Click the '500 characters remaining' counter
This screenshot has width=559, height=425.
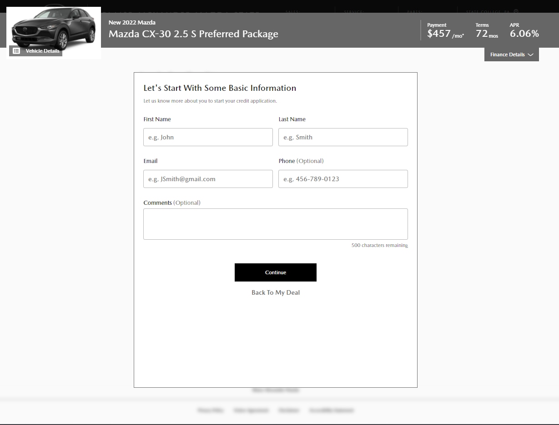[380, 245]
